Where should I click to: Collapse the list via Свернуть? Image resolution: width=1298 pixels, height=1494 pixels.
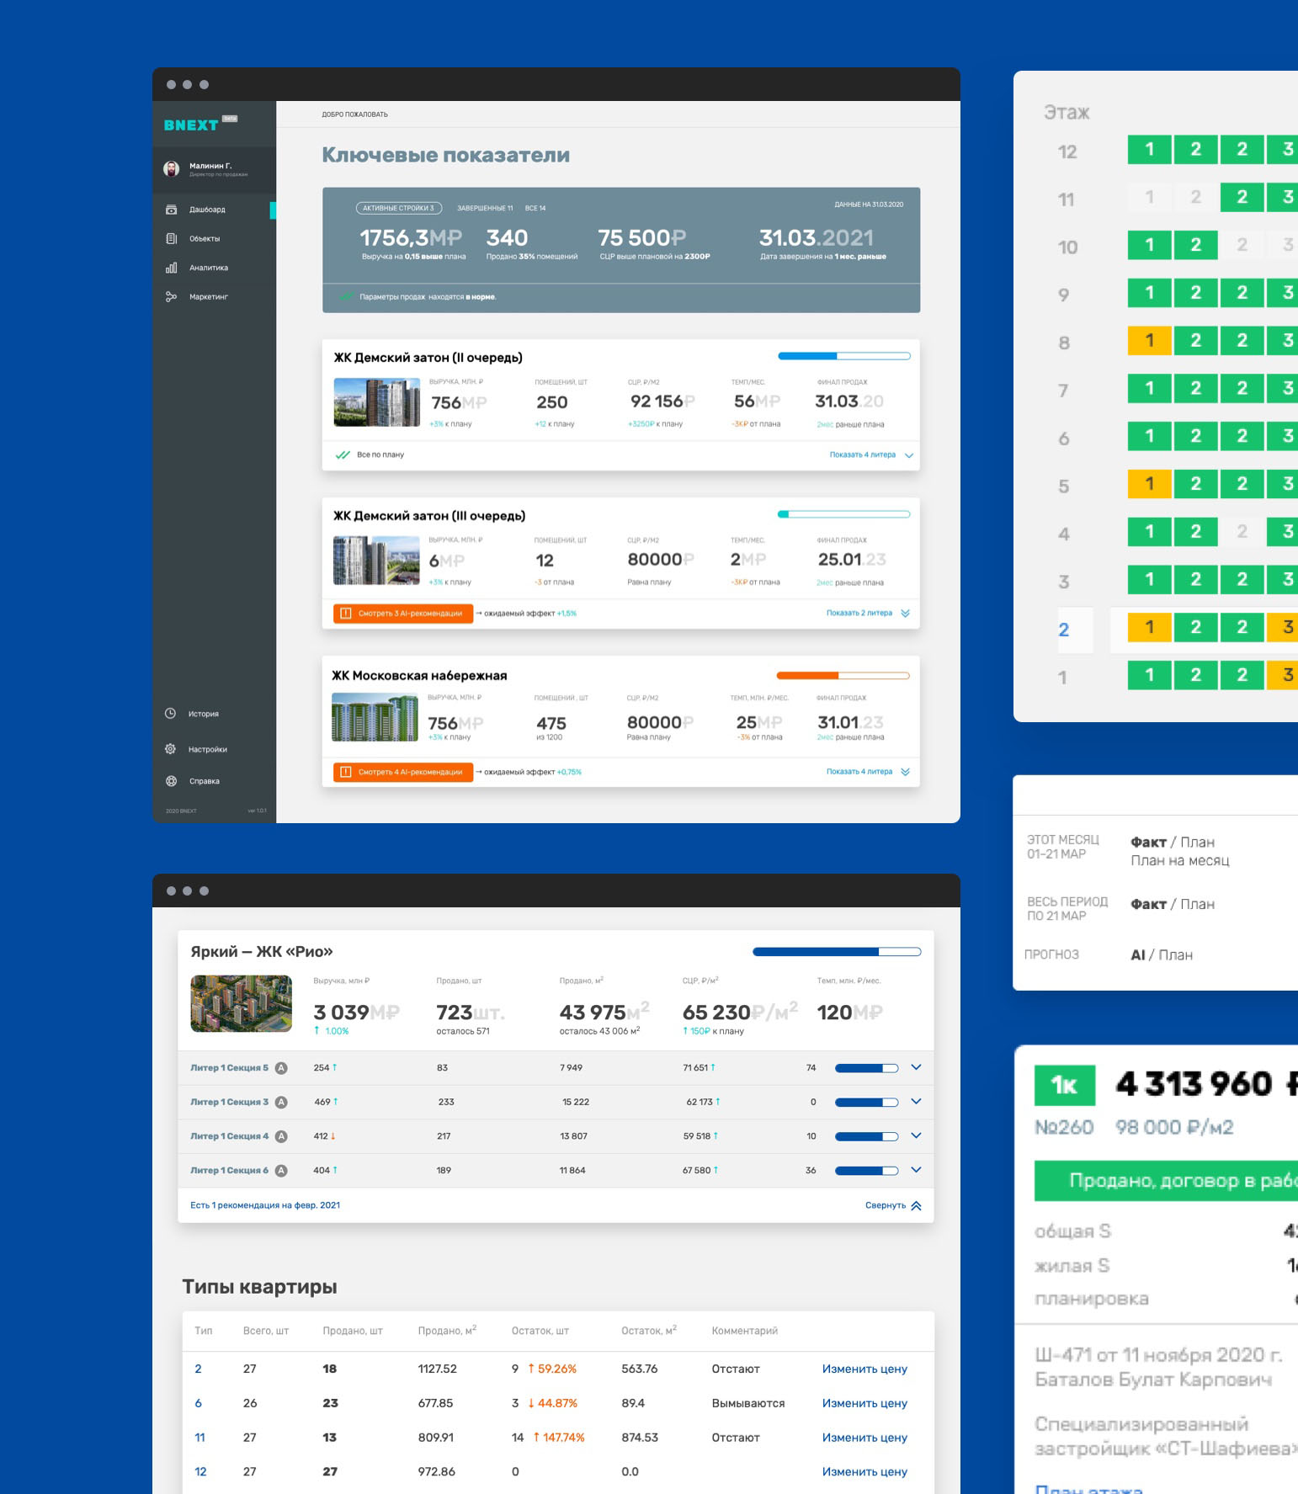pyautogui.click(x=893, y=1205)
